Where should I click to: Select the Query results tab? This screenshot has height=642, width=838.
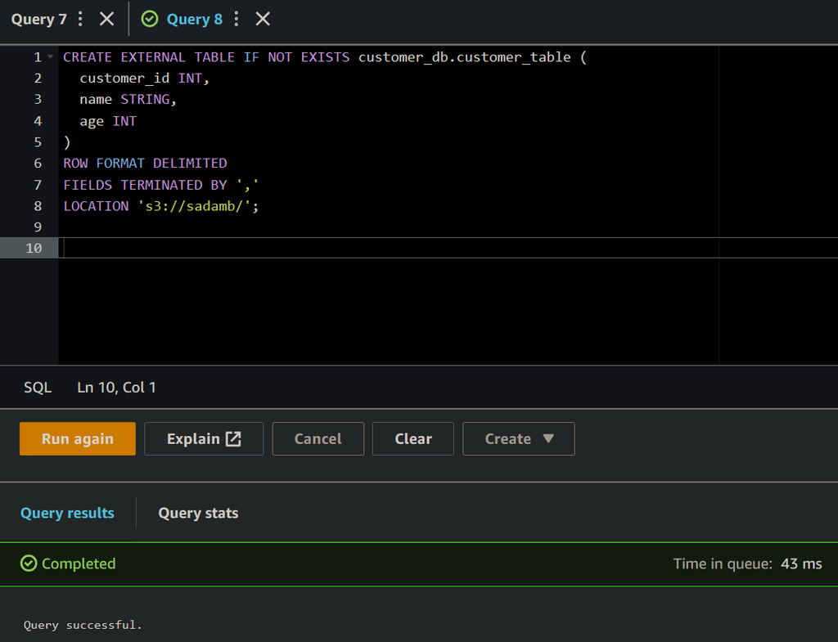tap(67, 513)
